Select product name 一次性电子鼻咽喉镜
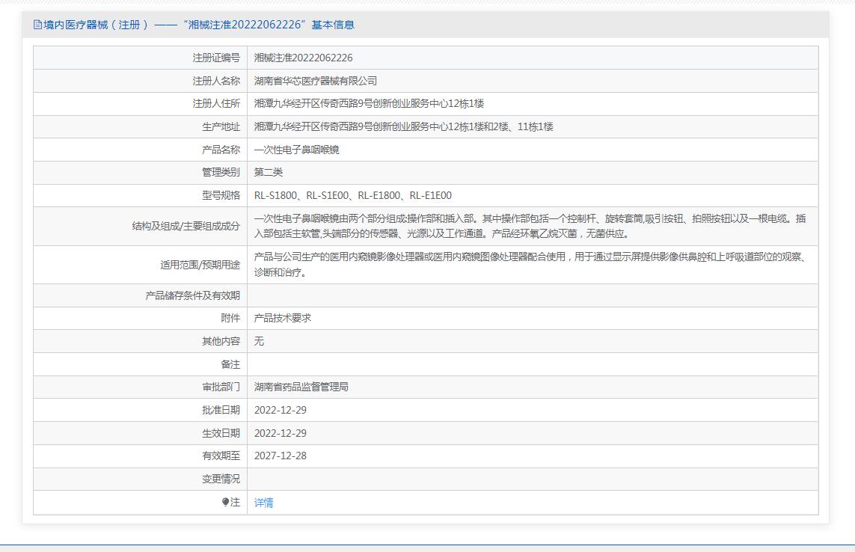Viewport: 855px width, 552px height. 296,150
